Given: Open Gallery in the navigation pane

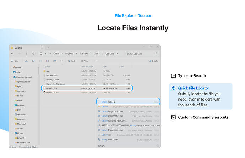Looking at the screenshot, I should [17, 72].
